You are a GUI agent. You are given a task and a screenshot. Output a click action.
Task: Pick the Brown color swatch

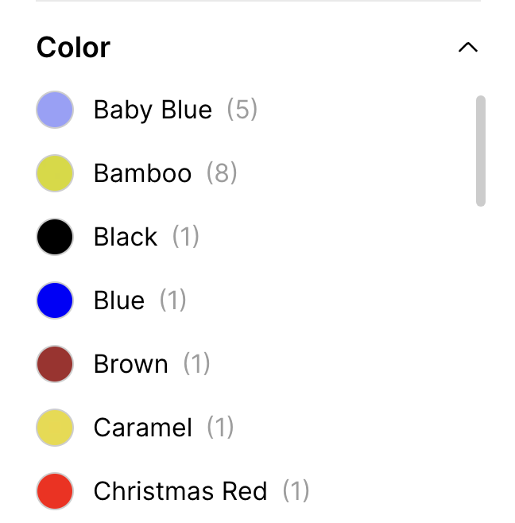click(x=55, y=364)
